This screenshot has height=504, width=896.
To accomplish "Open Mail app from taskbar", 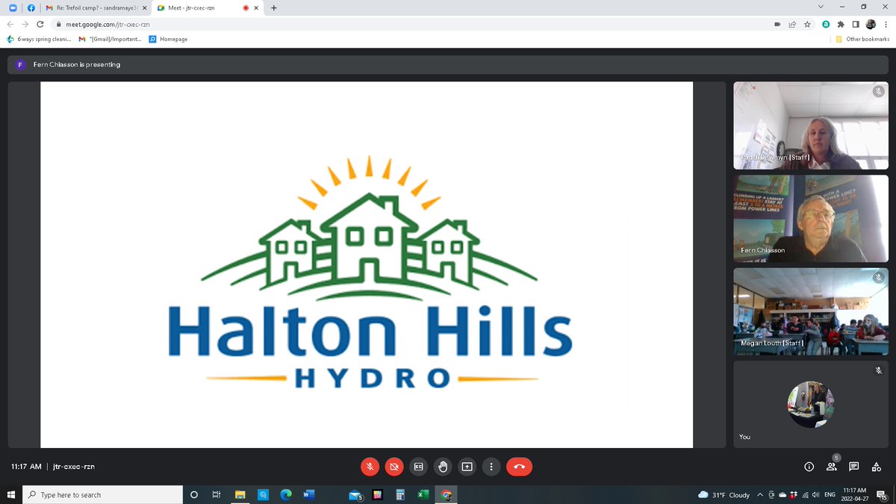I will click(355, 494).
